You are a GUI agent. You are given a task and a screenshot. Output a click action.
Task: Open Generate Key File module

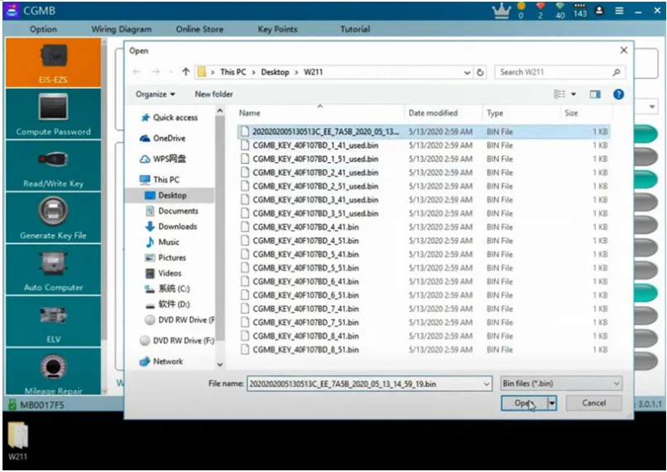pyautogui.click(x=53, y=218)
